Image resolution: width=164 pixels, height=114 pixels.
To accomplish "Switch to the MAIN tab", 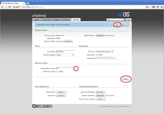I will pos(37,20).
